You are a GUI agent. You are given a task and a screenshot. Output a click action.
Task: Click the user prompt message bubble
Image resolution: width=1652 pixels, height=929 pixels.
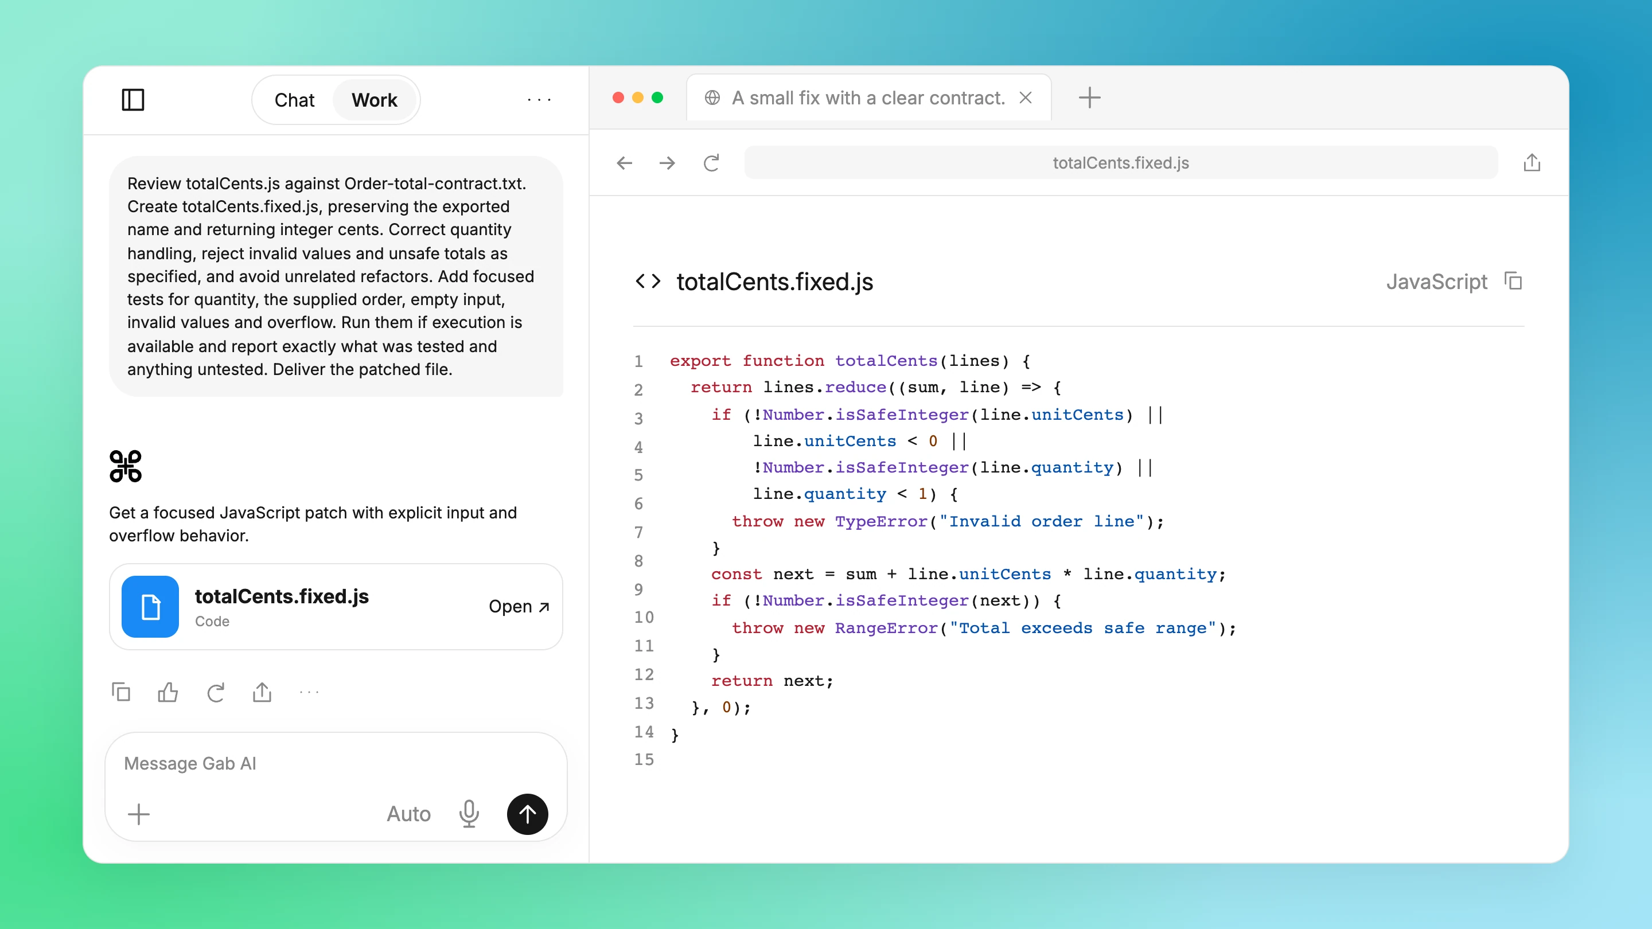coord(336,276)
